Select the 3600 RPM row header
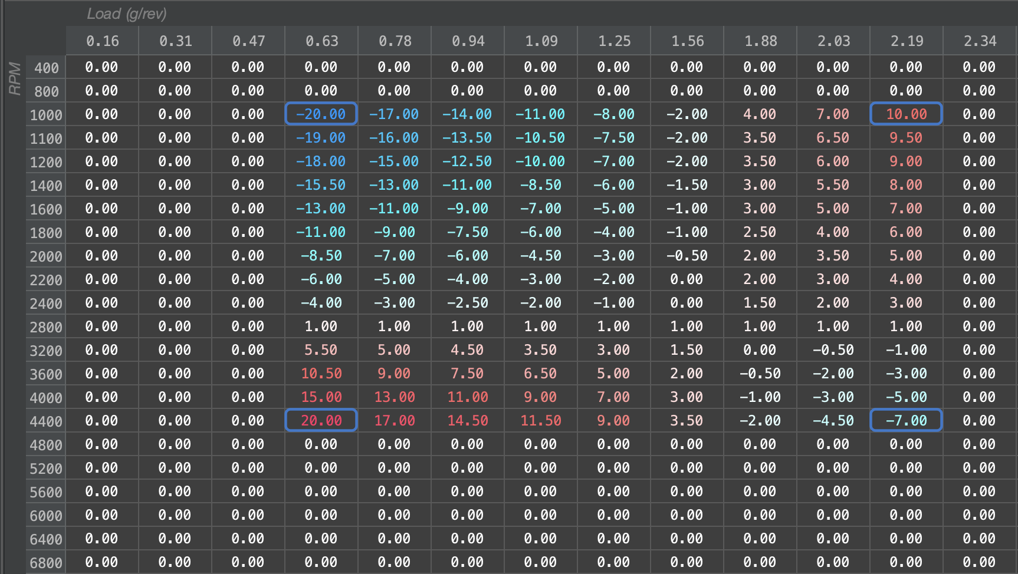 [46, 374]
